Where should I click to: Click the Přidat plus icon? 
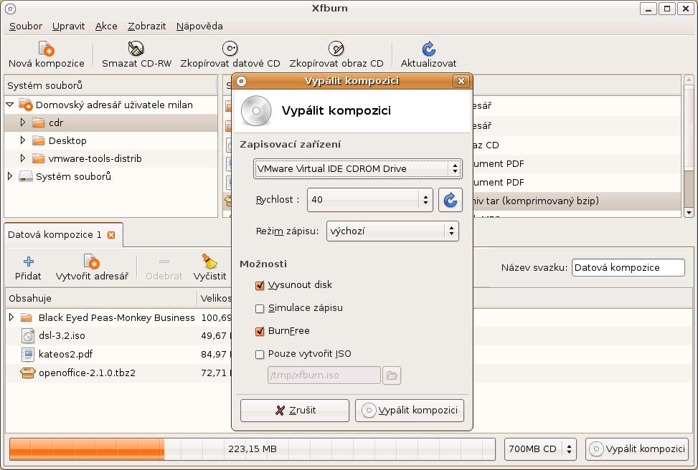click(29, 262)
